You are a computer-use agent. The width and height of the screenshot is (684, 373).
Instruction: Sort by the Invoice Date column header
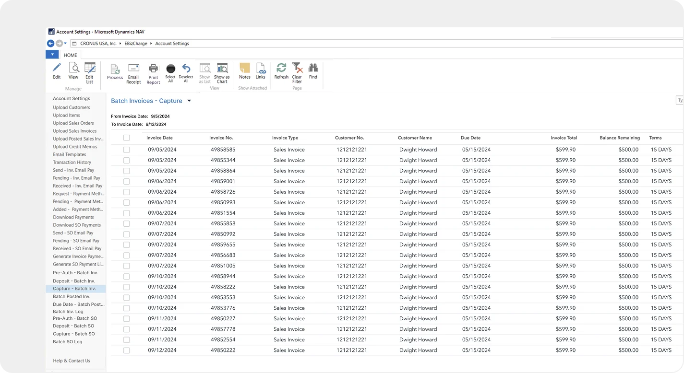(x=160, y=138)
